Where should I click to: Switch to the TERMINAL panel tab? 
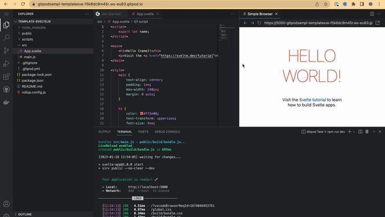125,132
